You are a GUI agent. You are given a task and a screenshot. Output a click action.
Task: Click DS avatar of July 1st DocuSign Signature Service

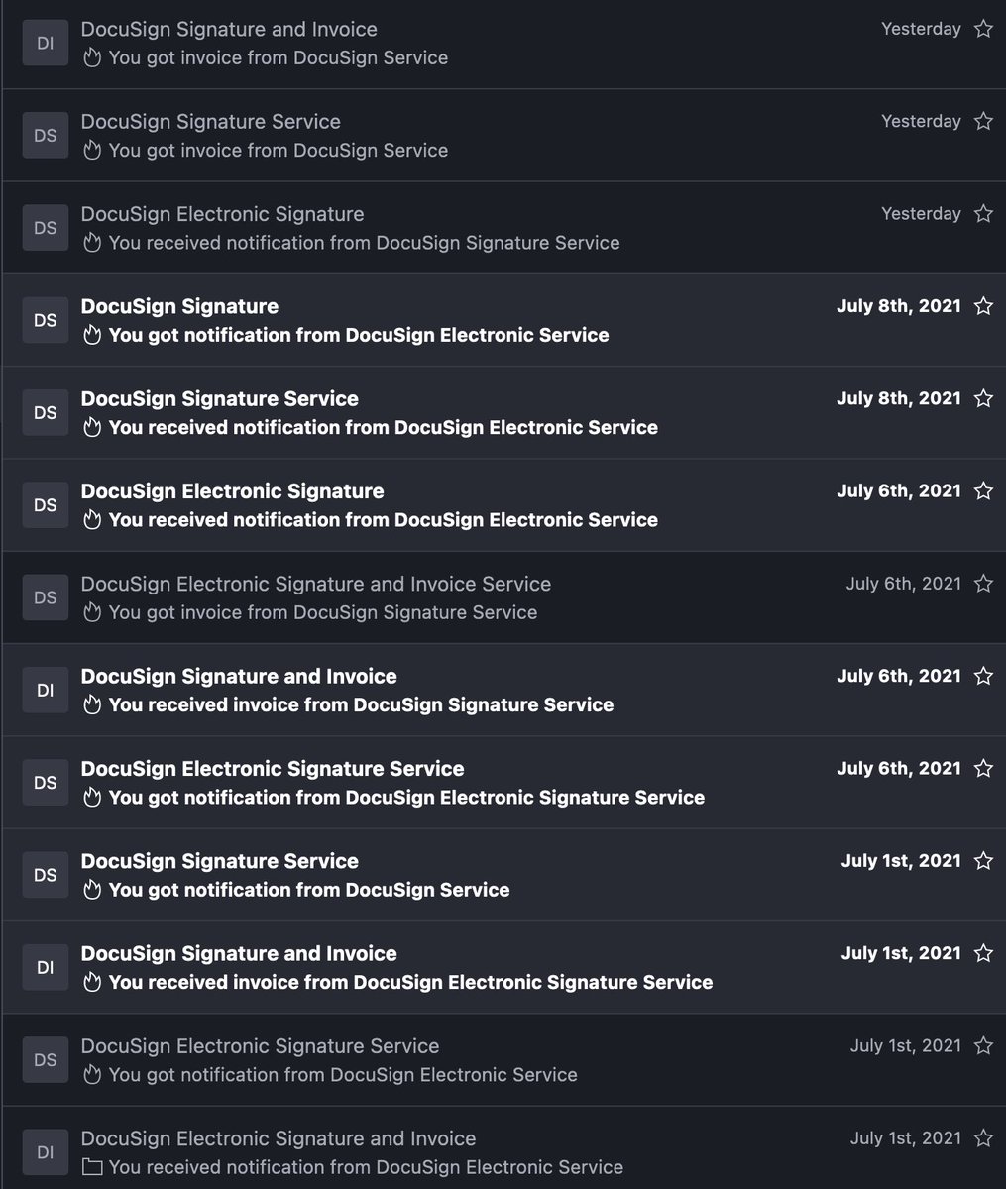coord(46,875)
